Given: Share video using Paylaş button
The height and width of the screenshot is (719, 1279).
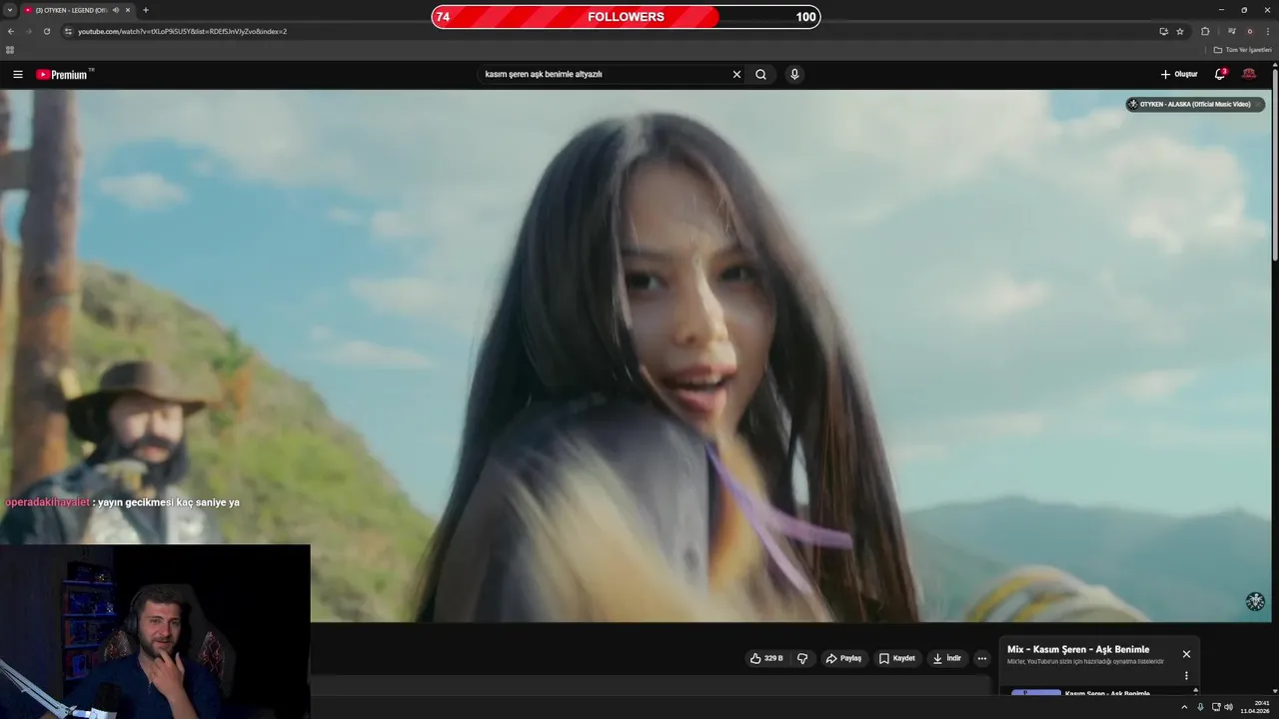Looking at the screenshot, I should 843,658.
